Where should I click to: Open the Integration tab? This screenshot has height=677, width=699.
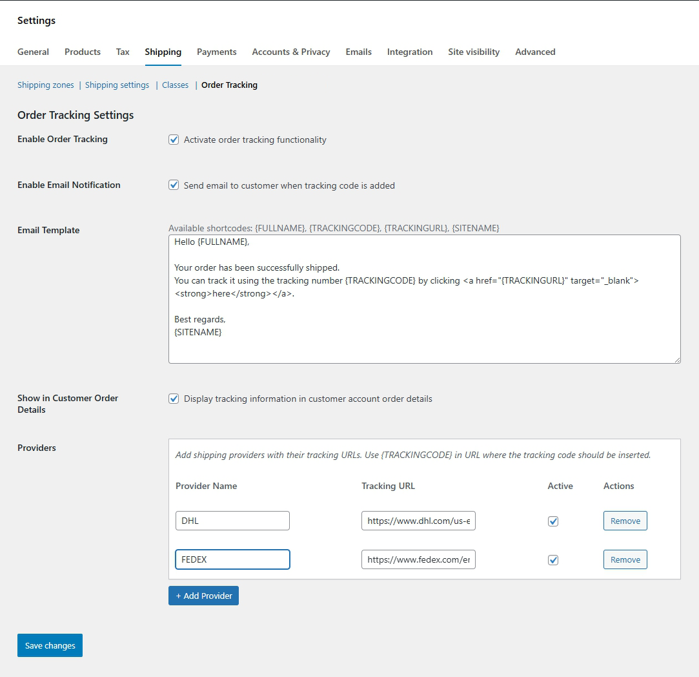[410, 52]
